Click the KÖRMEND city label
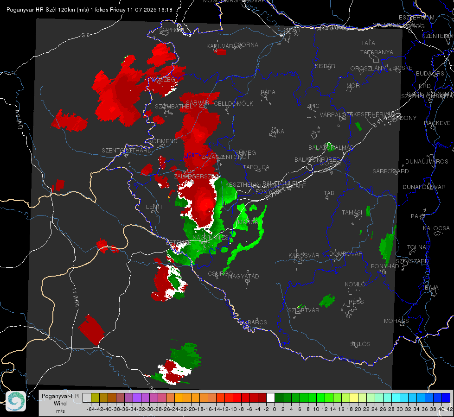The image size is (454, 417). 162,141
